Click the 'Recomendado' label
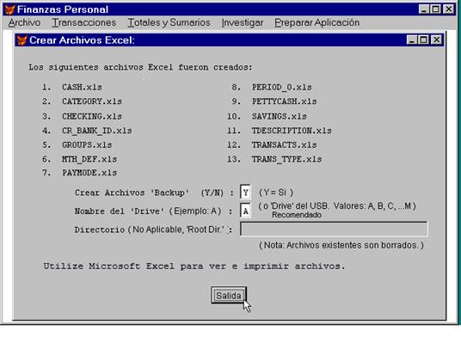This screenshot has height=343, width=461. click(297, 215)
